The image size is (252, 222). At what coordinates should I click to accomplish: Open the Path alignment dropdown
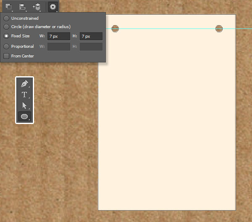pyautogui.click(x=23, y=6)
